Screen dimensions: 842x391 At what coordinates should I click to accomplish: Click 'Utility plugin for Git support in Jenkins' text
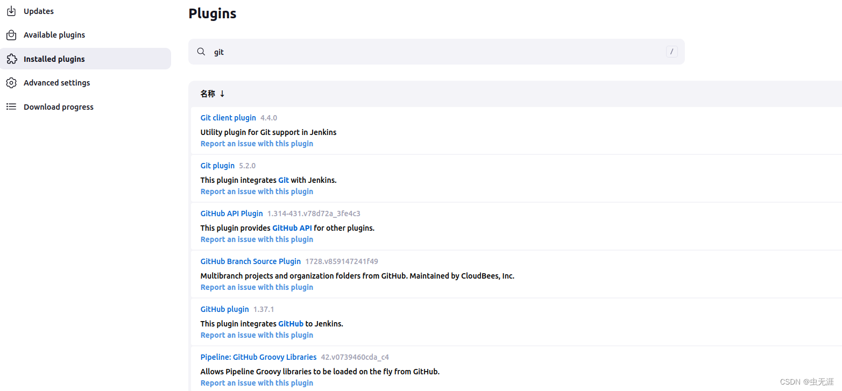[x=268, y=132]
